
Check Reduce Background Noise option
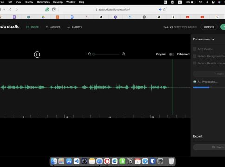pyautogui.click(x=195, y=56)
